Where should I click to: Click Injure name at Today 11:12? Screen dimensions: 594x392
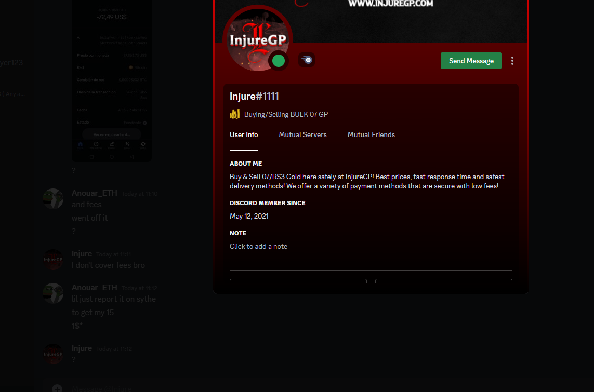pyautogui.click(x=82, y=348)
